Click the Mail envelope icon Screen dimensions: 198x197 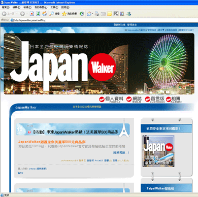89,14
